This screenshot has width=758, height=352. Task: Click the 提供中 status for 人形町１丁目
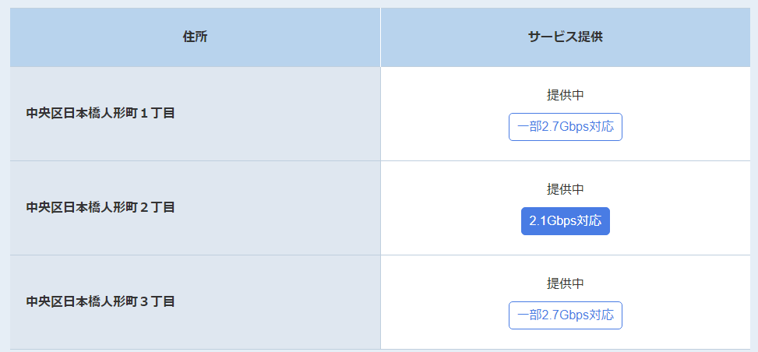(565, 95)
